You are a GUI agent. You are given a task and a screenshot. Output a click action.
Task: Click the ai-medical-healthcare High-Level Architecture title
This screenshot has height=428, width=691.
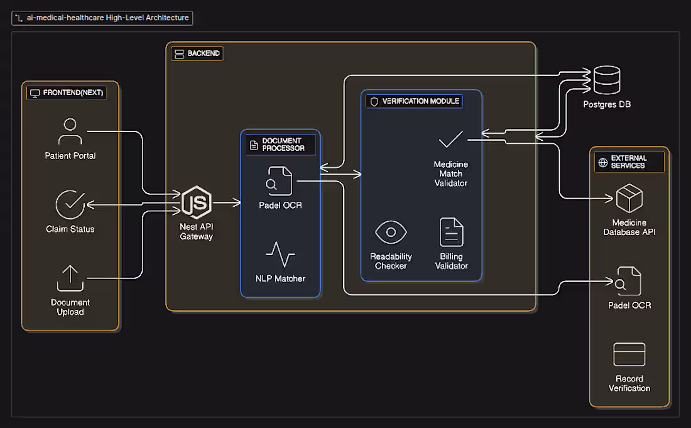[107, 18]
